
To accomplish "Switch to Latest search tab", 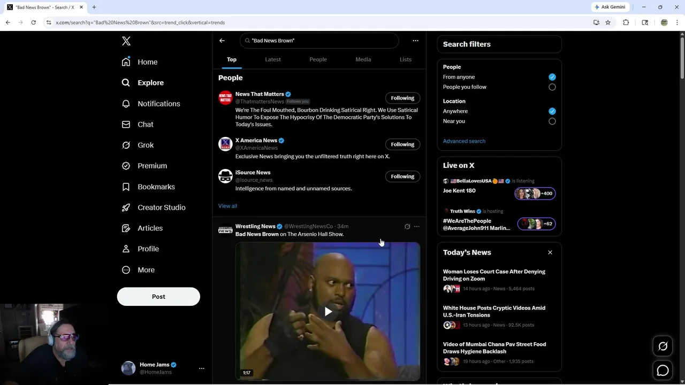I will coord(273,59).
